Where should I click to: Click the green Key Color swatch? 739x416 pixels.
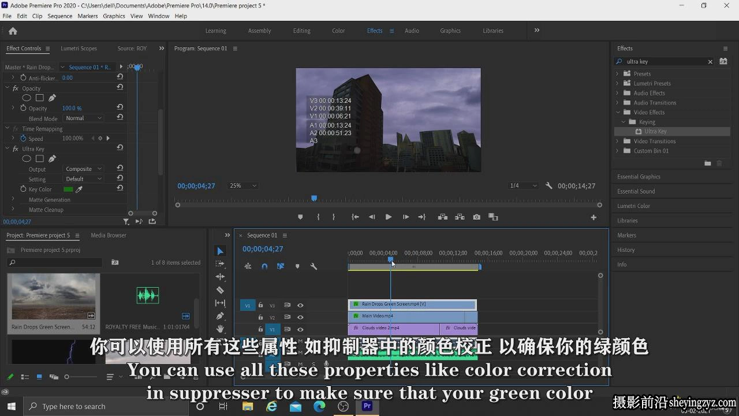(x=68, y=189)
